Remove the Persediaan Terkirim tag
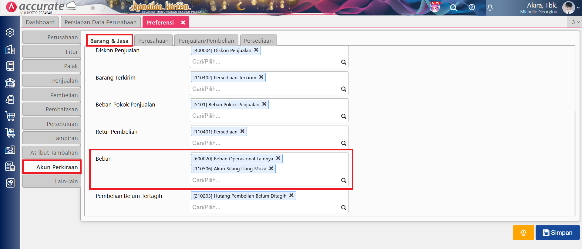 [261, 77]
